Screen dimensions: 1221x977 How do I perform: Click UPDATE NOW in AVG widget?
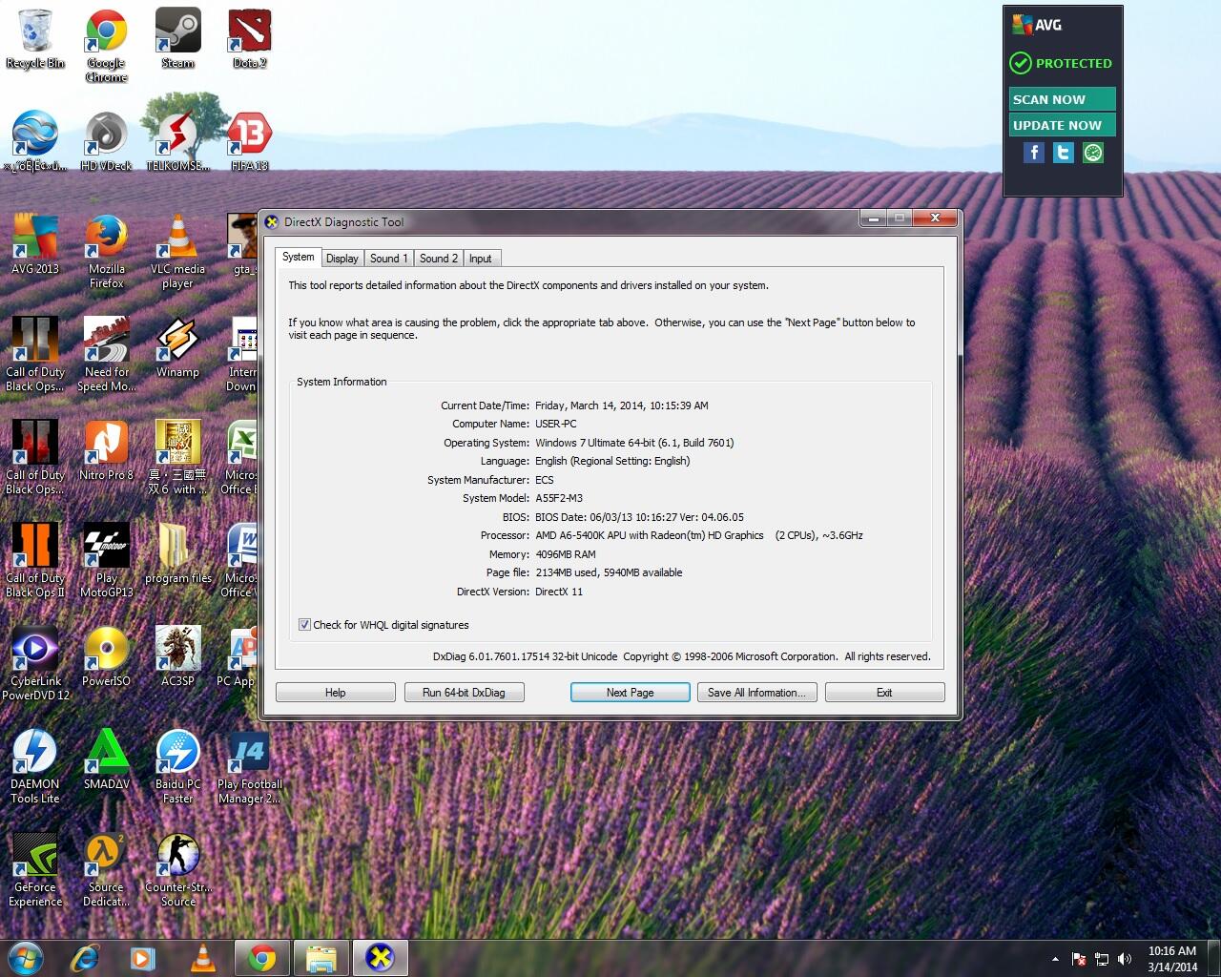coord(1063,125)
